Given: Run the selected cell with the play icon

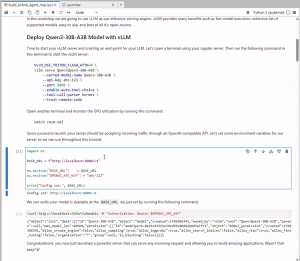Looking at the screenshot, I should coord(45,12).
